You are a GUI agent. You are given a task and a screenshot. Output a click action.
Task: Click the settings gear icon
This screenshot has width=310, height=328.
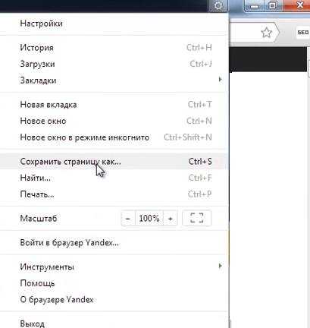coord(218,5)
